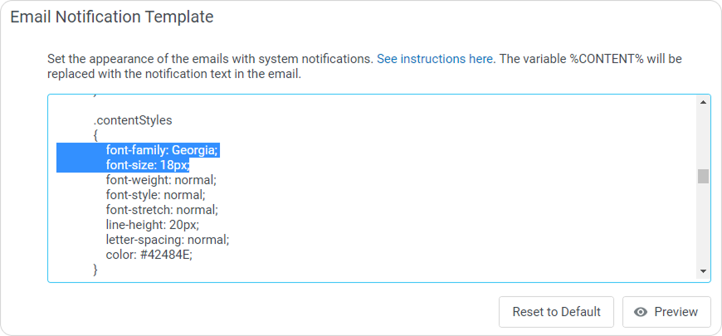Screen dimensions: 722x336
Task: Place cursor on font-family: Georgia line
Action: click(x=162, y=150)
